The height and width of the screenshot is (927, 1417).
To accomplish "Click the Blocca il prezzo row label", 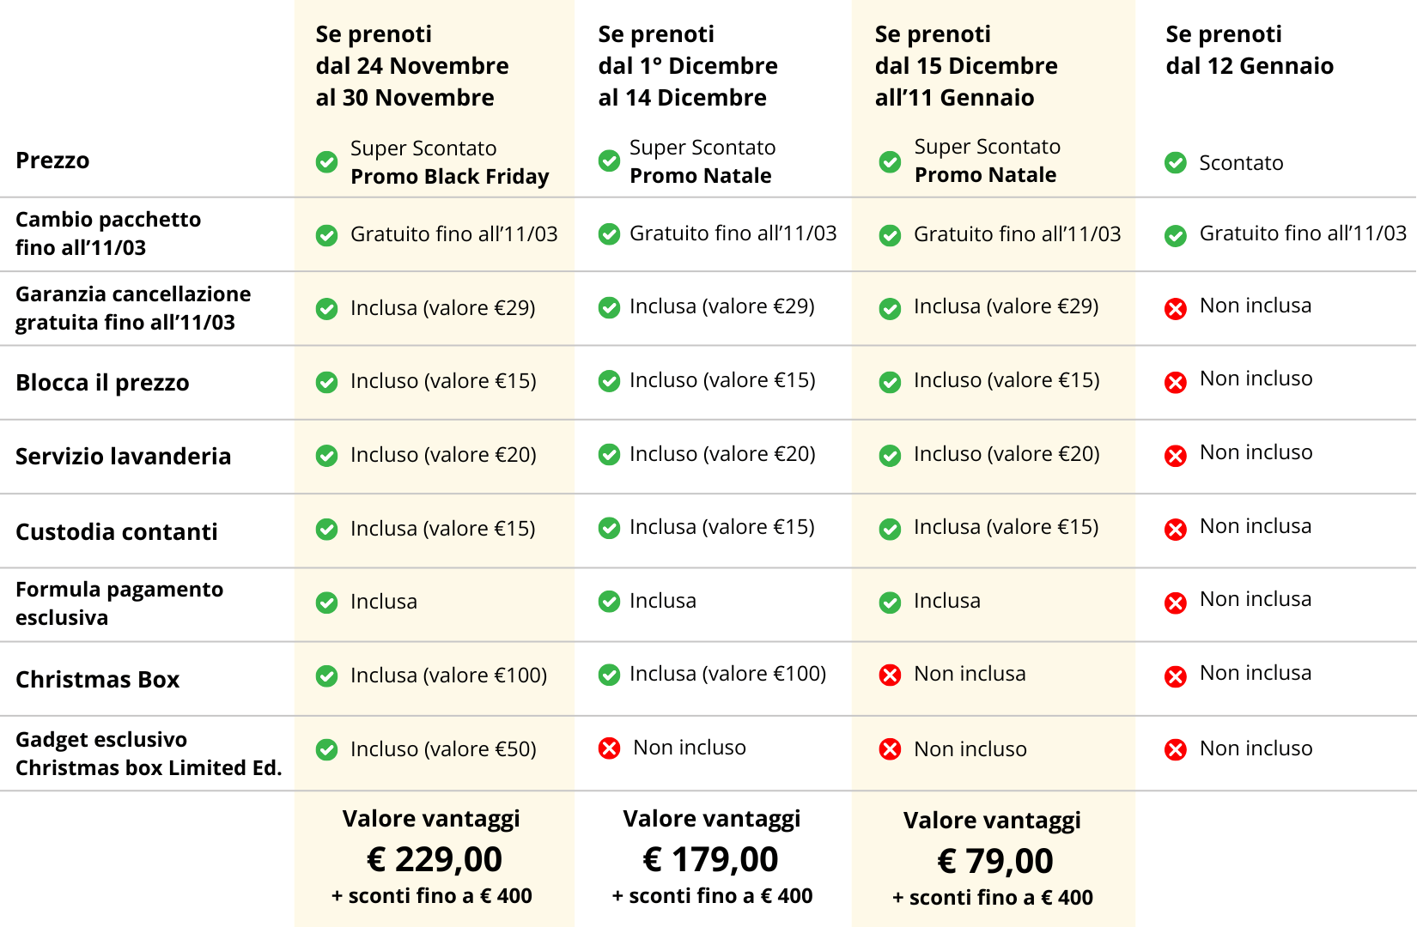I will pos(102,383).
